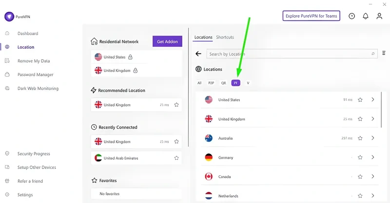Click the Password Manager lock icon
The image size is (390, 203).
(x=7, y=74)
